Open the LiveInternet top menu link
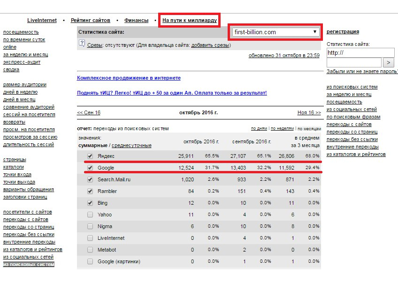The image size is (398, 282). pyautogui.click(x=42, y=20)
